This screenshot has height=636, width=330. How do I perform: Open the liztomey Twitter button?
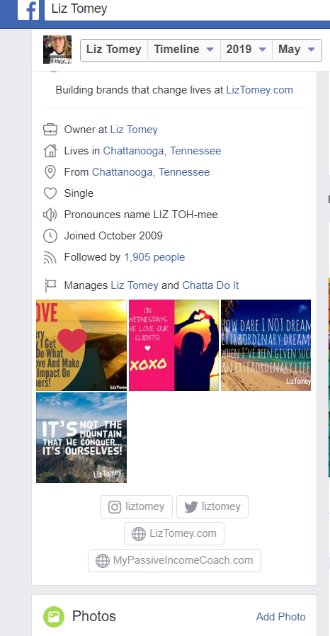coord(212,506)
